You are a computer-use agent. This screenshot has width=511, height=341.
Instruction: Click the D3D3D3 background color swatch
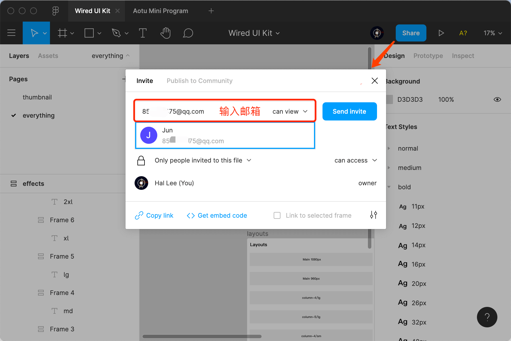point(390,99)
